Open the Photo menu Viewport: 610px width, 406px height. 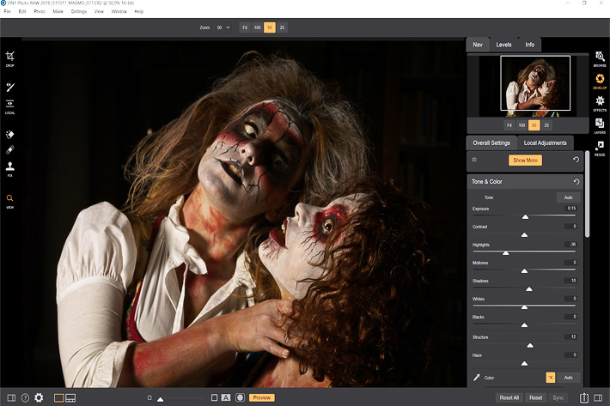point(40,11)
